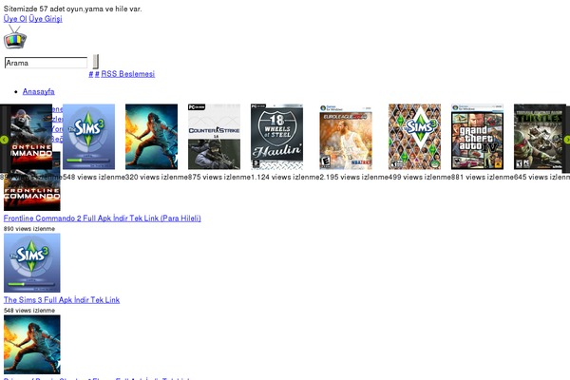
Task: Select the Grand Theft Auto IV cover
Action: [x=477, y=137]
